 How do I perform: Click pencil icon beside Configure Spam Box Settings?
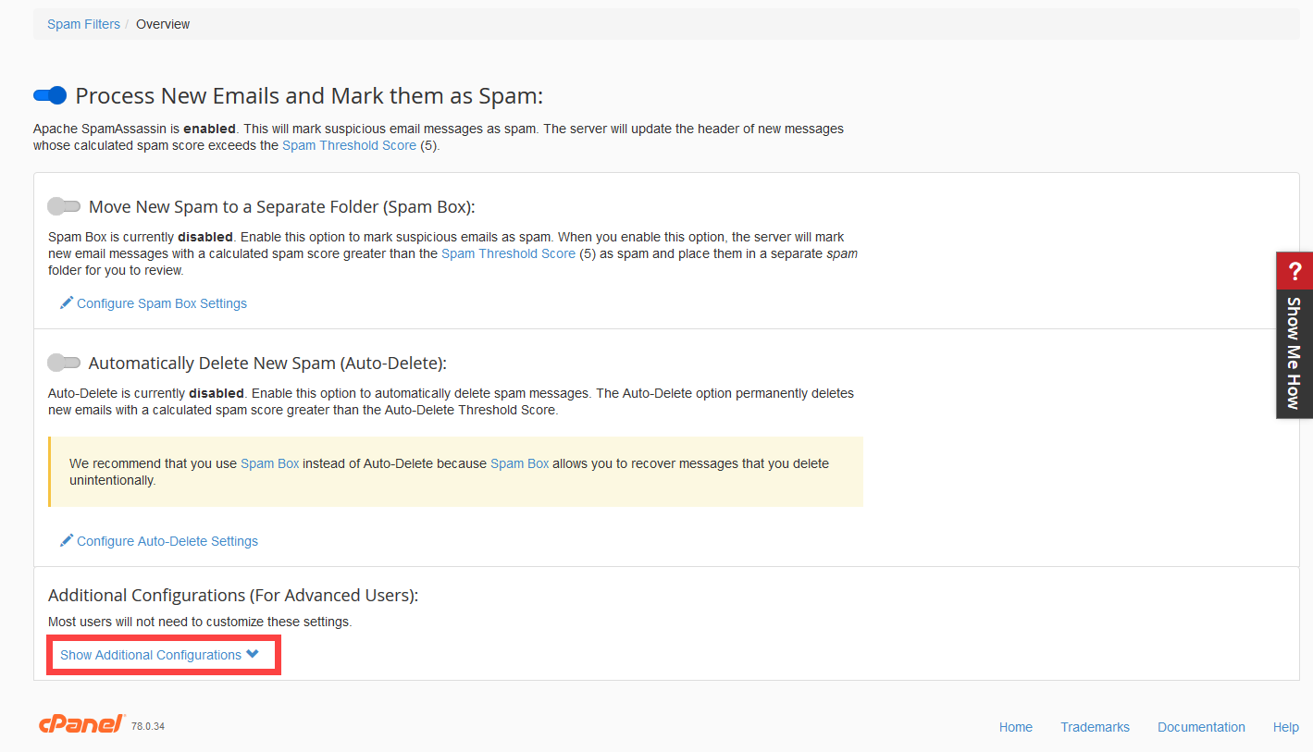pyautogui.click(x=67, y=303)
